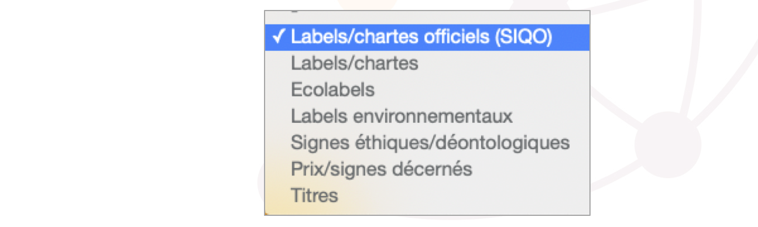Keep the highlighted SIQO entry selected
The width and height of the screenshot is (758, 227).
pyautogui.click(x=427, y=37)
